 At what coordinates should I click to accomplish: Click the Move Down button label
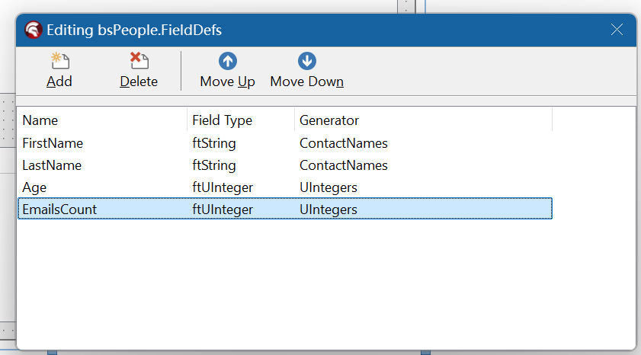pyautogui.click(x=306, y=82)
